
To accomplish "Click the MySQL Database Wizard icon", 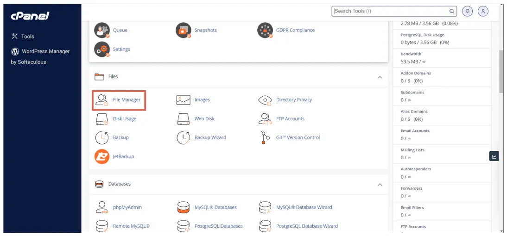I will pos(265,208).
